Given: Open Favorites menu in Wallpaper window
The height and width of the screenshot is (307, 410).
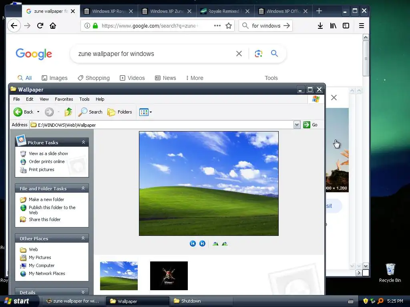Looking at the screenshot, I should (64, 99).
